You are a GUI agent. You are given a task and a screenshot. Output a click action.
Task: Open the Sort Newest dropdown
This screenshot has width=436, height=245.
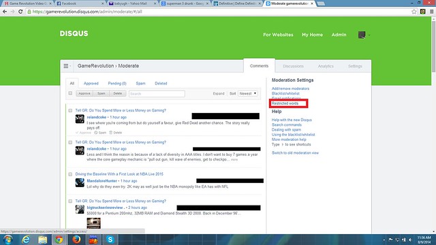click(x=248, y=94)
